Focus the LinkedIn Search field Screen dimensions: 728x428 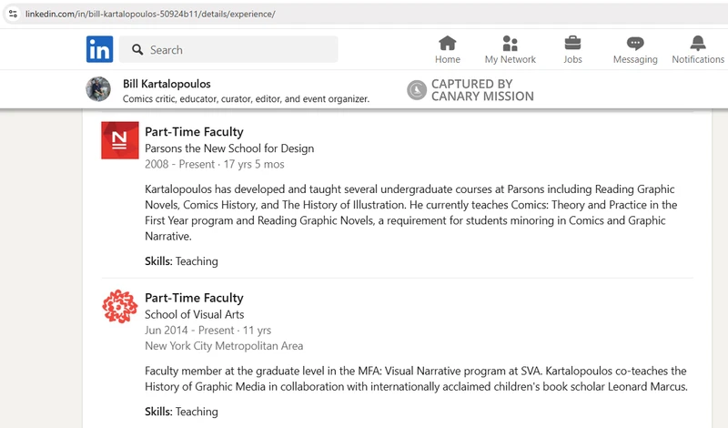coord(228,49)
